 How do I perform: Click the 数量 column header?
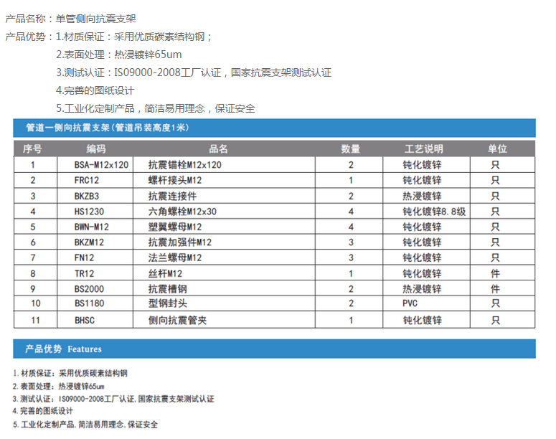350,149
